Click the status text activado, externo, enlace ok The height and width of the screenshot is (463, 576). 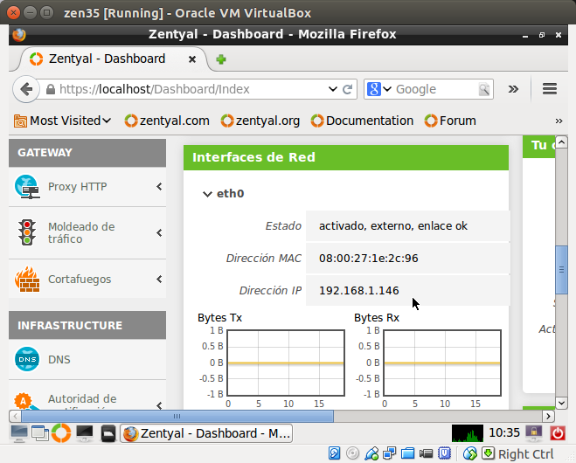pyautogui.click(x=393, y=226)
